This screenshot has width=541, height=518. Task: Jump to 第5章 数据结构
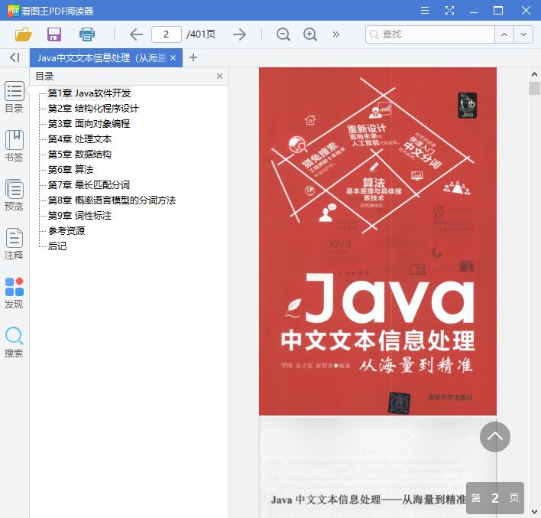[79, 154]
